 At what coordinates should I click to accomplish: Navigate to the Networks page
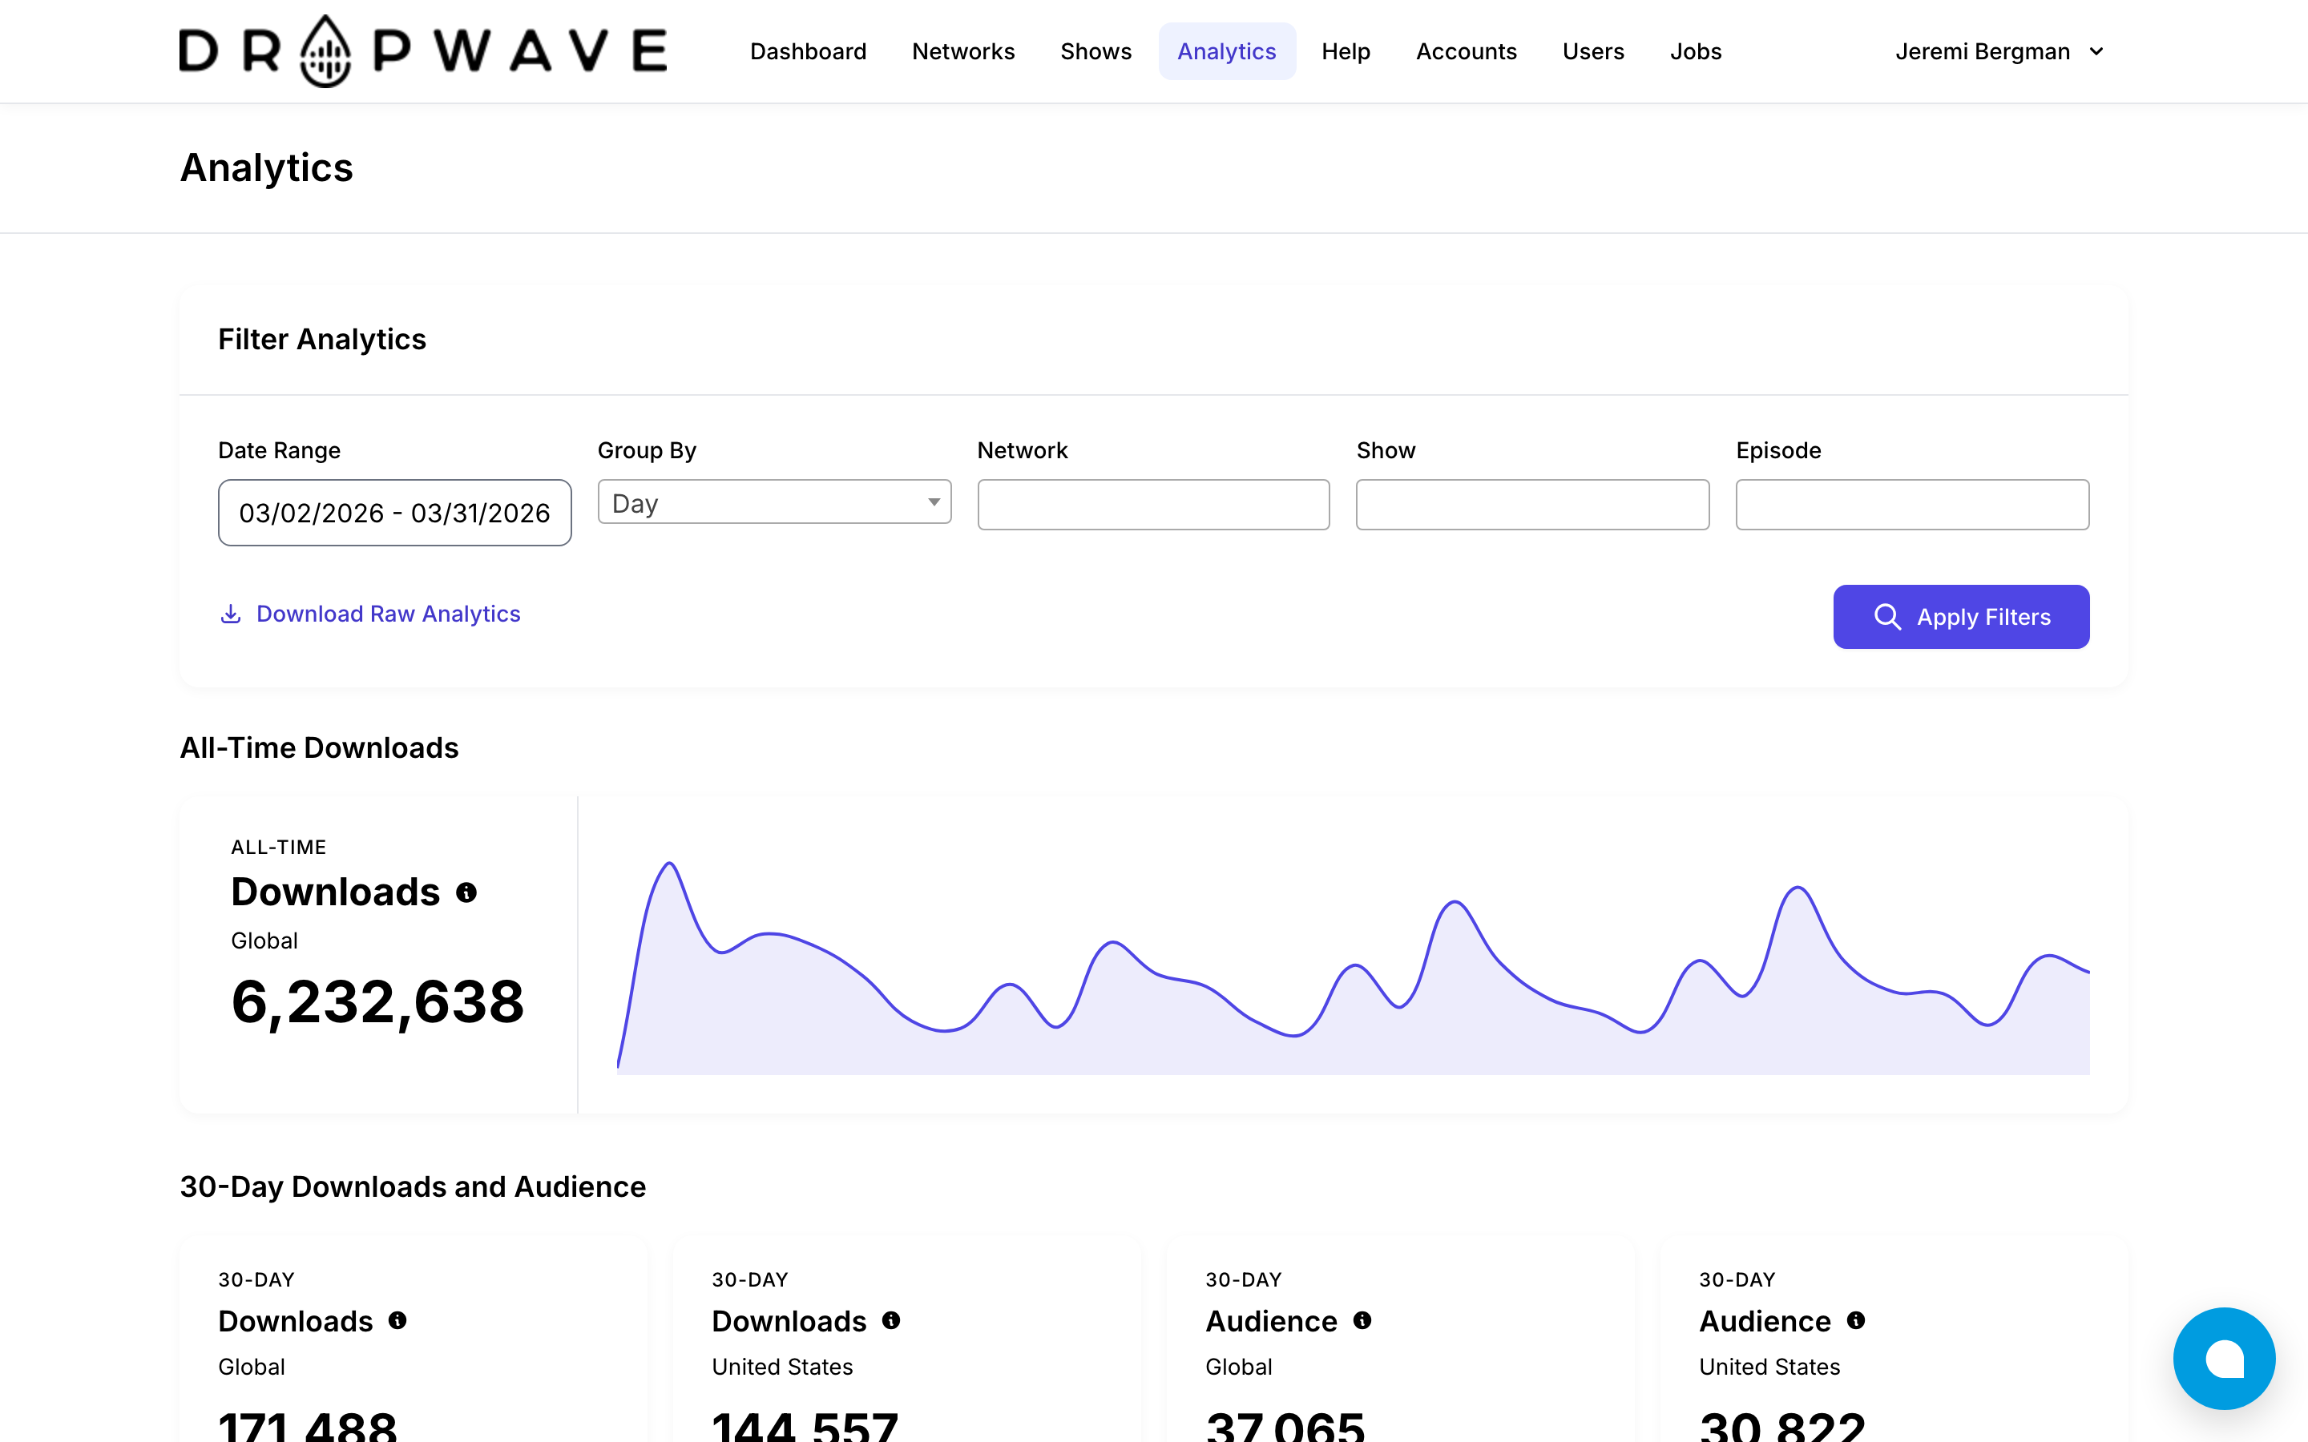[963, 50]
